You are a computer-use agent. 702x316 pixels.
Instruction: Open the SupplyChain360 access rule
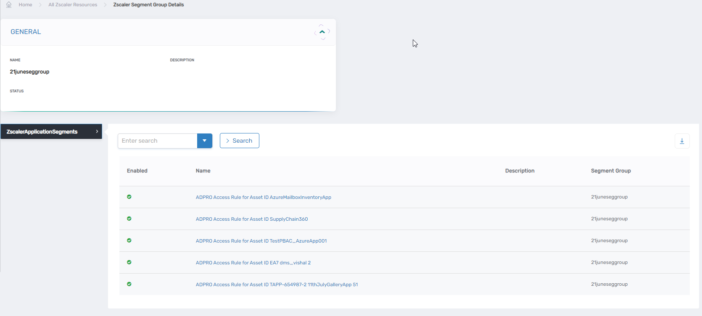251,219
